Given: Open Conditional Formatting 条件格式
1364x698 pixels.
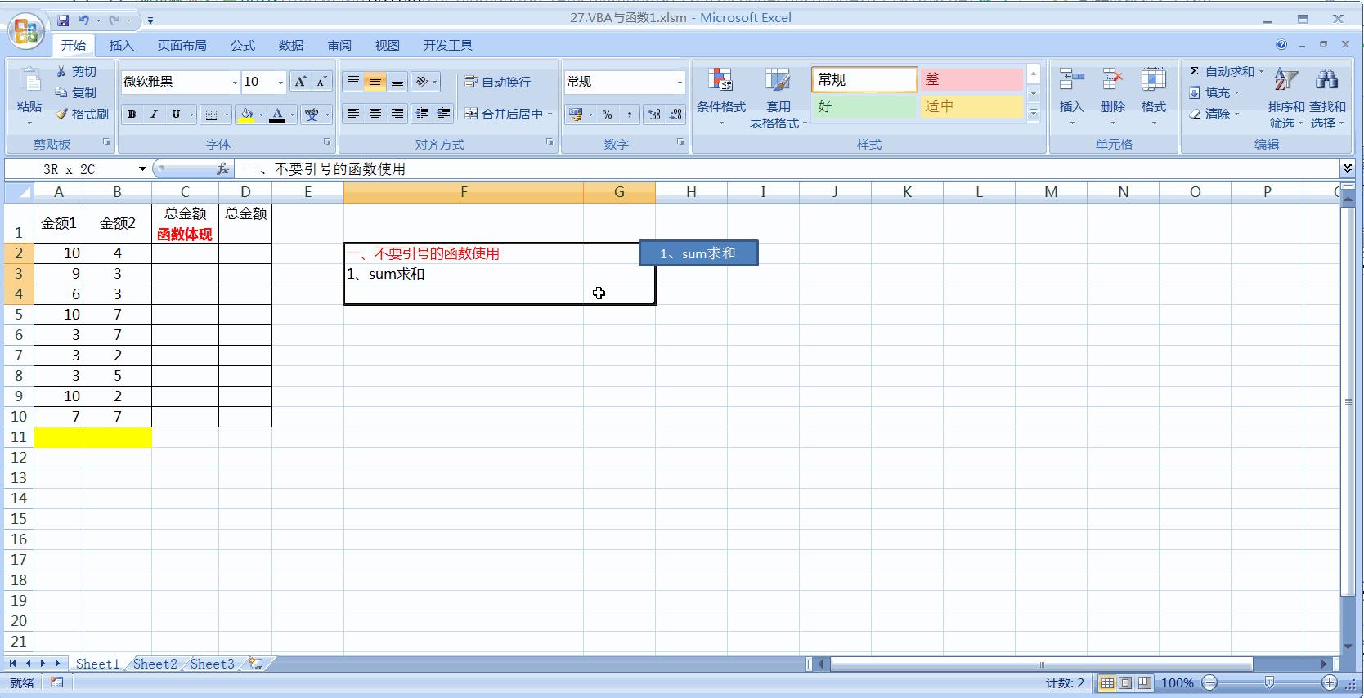Looking at the screenshot, I should [x=720, y=98].
